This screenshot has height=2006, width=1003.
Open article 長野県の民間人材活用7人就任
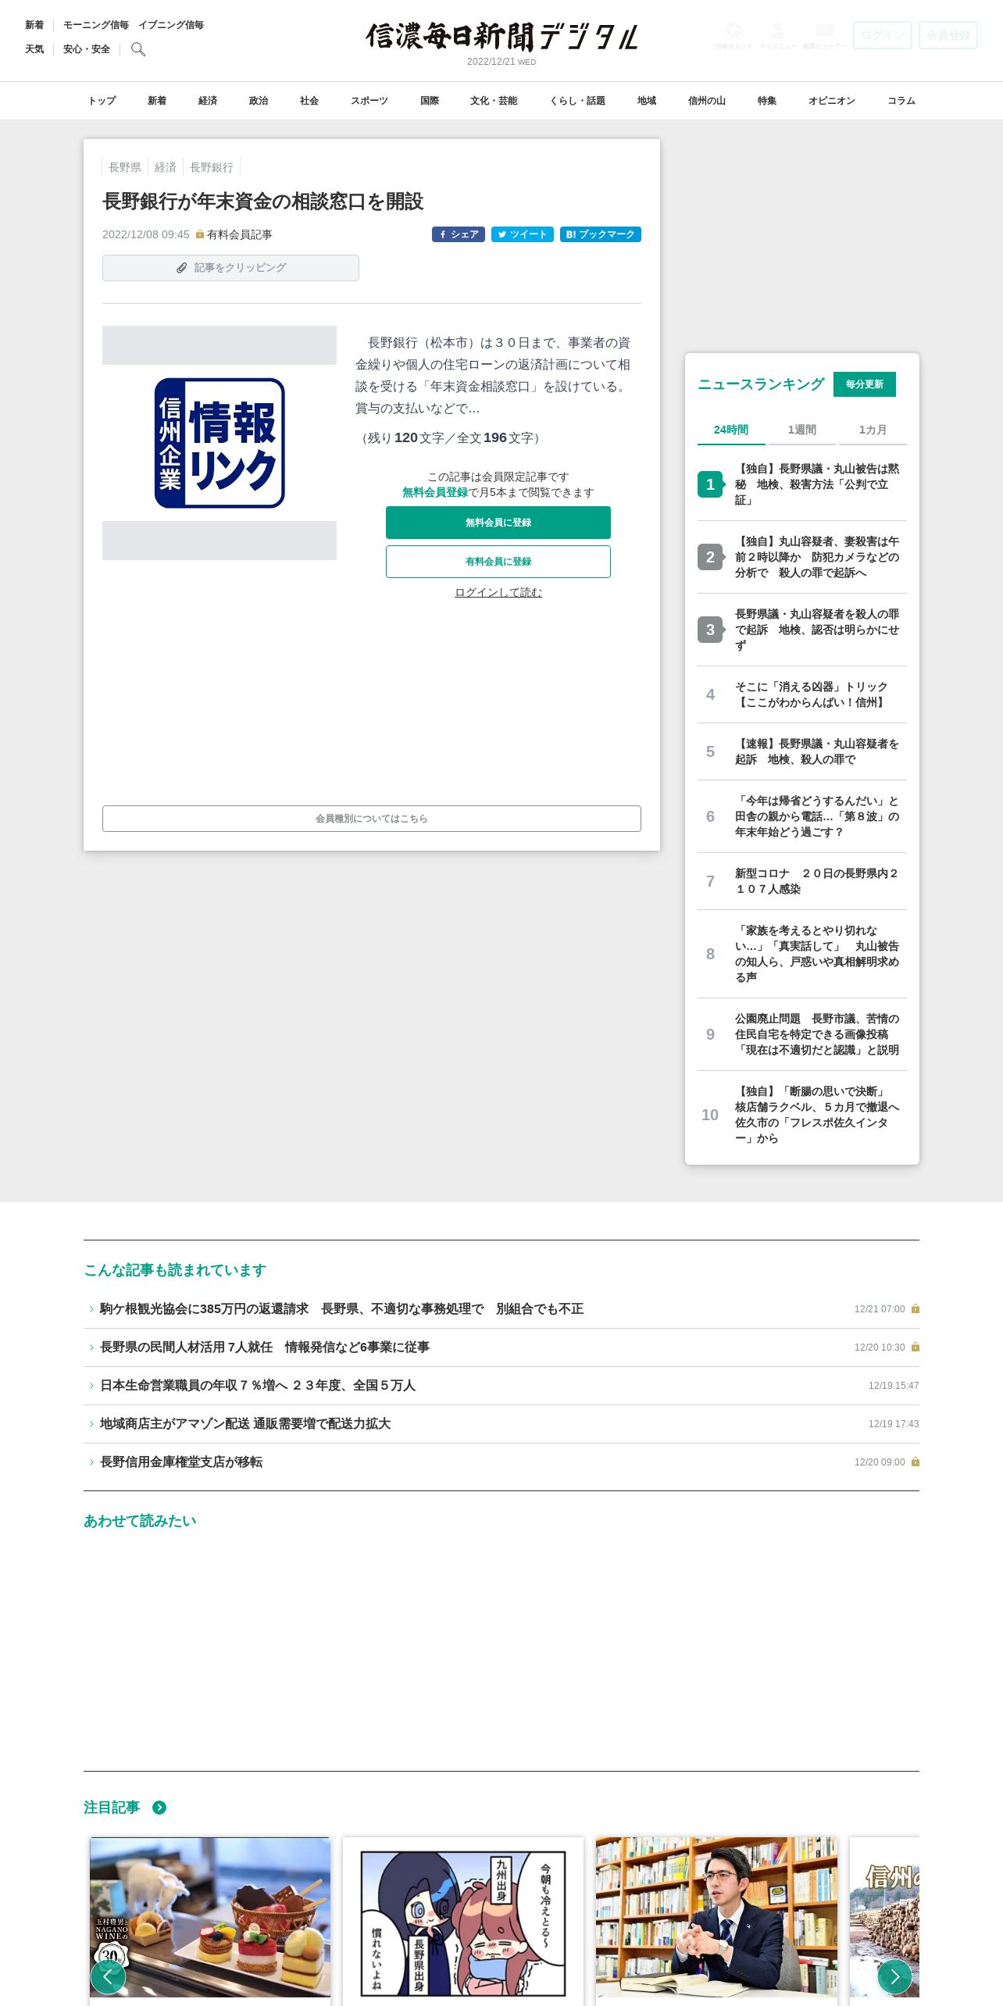pyautogui.click(x=501, y=1347)
